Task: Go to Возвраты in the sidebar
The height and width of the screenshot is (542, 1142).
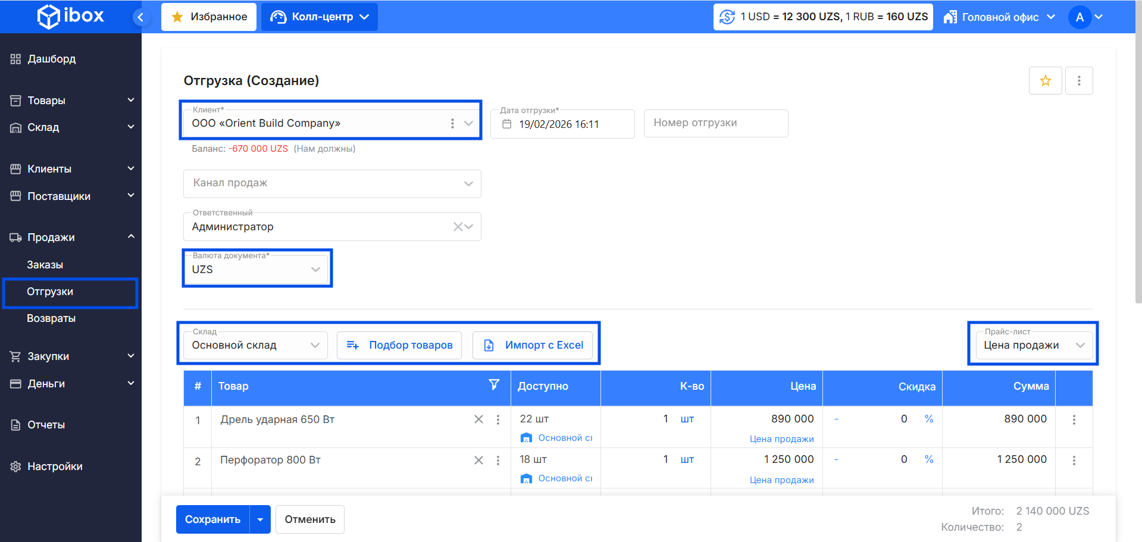Action: tap(51, 318)
